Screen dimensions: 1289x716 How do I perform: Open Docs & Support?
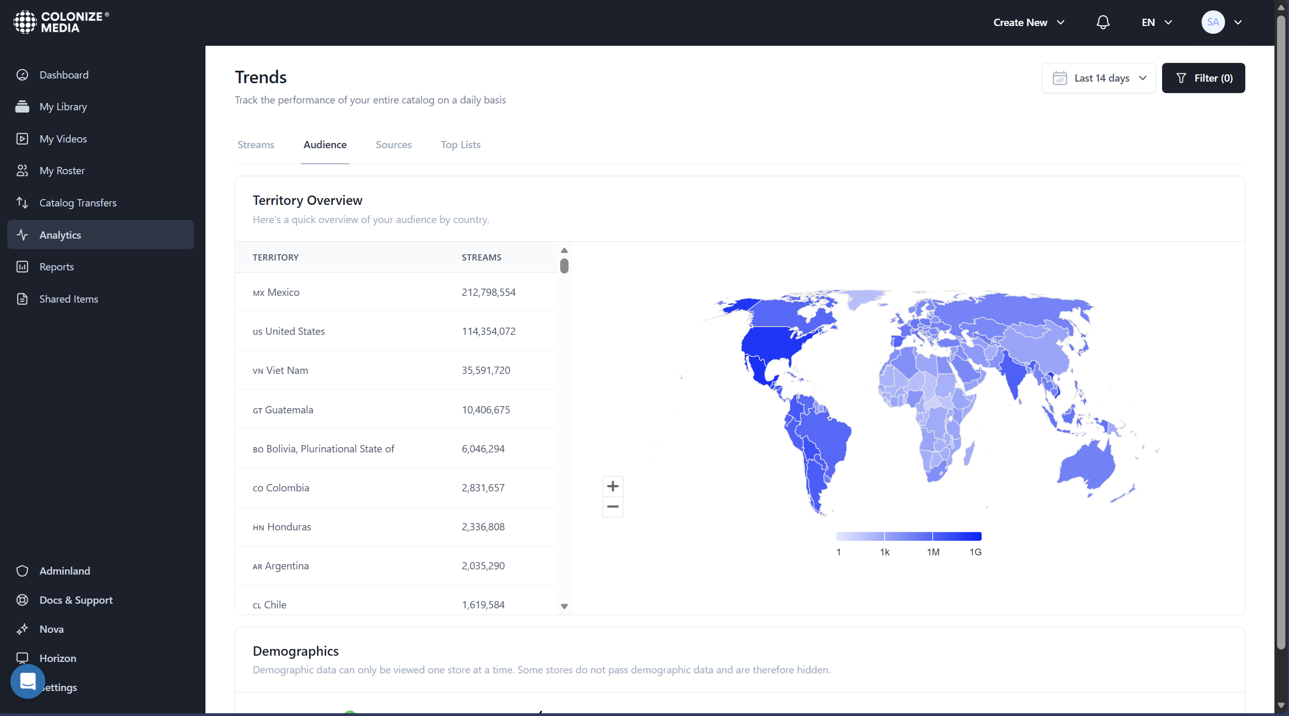pyautogui.click(x=76, y=600)
